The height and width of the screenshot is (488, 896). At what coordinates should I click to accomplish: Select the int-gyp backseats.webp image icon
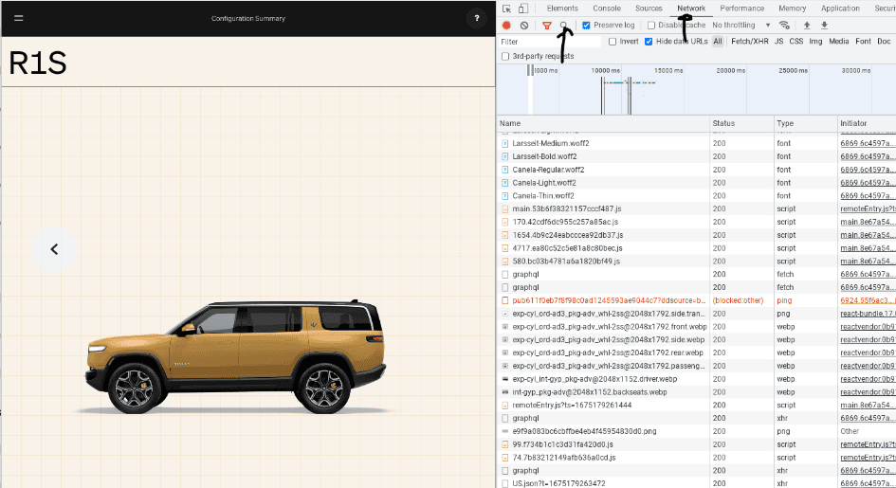coord(505,392)
